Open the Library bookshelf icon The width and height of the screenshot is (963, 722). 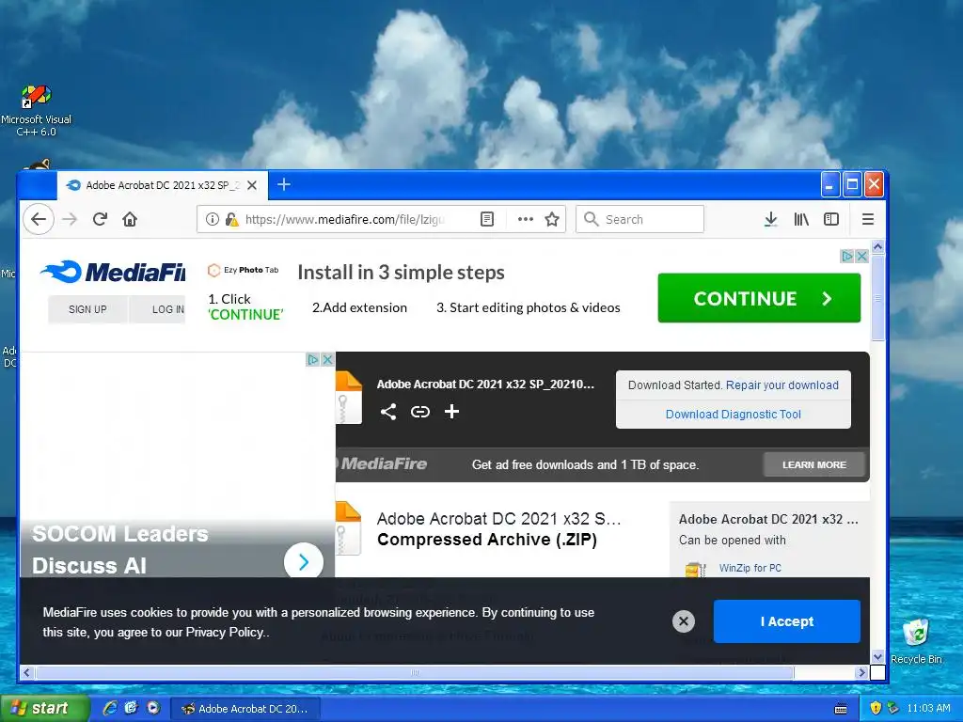[x=801, y=219]
